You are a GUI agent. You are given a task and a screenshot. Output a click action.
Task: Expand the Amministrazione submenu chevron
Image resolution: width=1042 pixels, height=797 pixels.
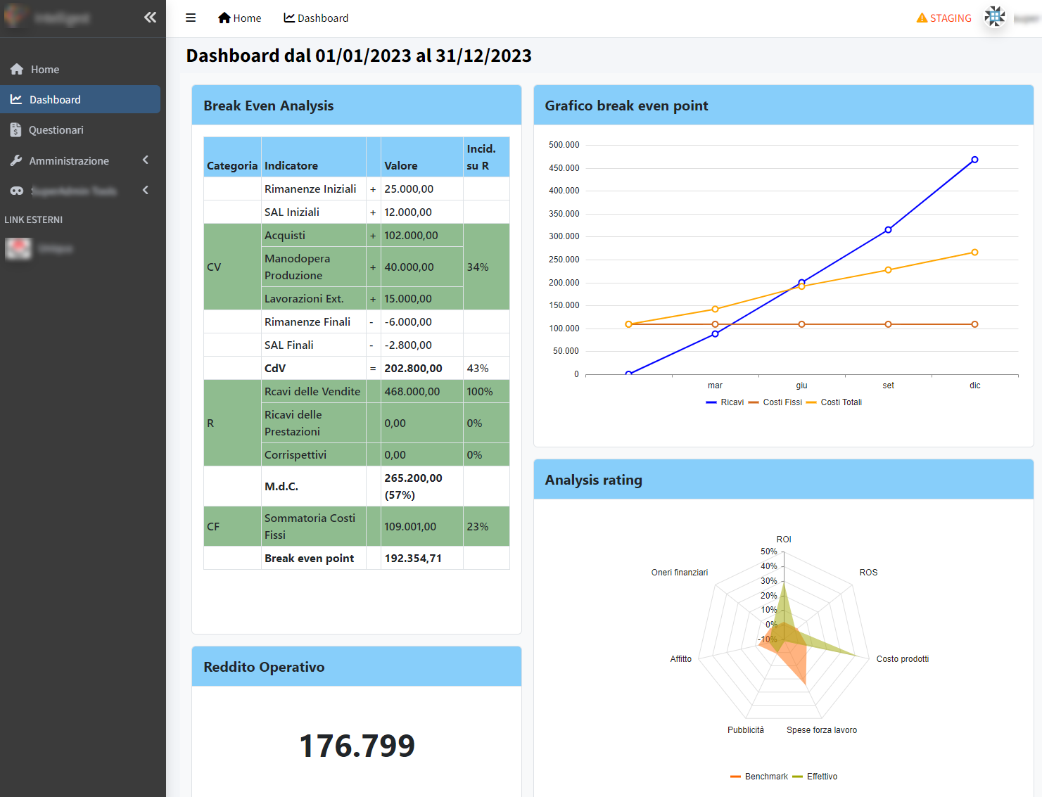pyautogui.click(x=146, y=160)
